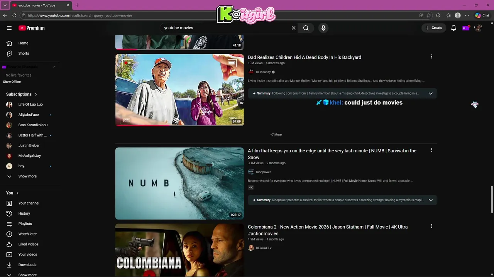Collapse the Favorite Channels section

click(54, 67)
